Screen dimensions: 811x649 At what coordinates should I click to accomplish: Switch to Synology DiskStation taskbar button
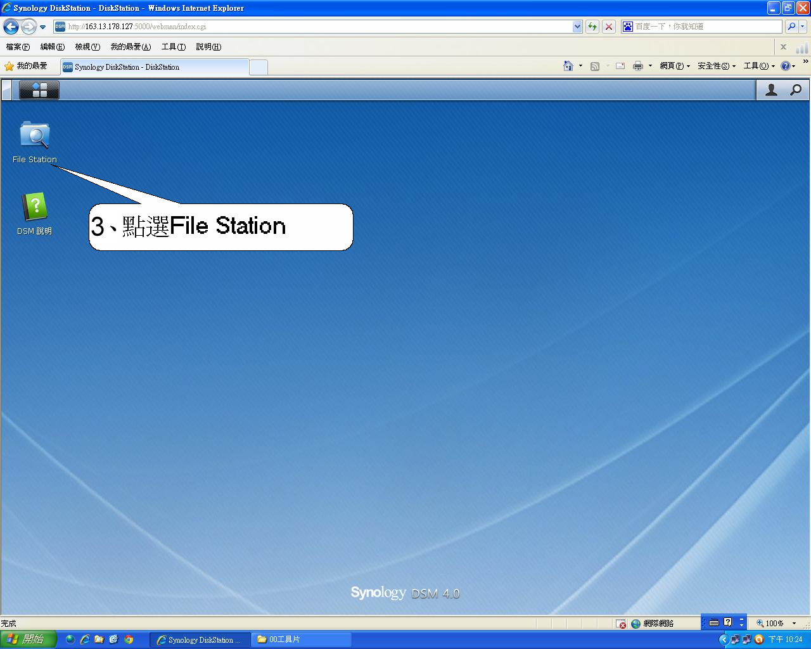click(x=200, y=640)
